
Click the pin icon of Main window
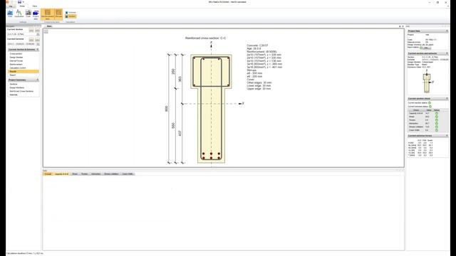pyautogui.click(x=400, y=26)
